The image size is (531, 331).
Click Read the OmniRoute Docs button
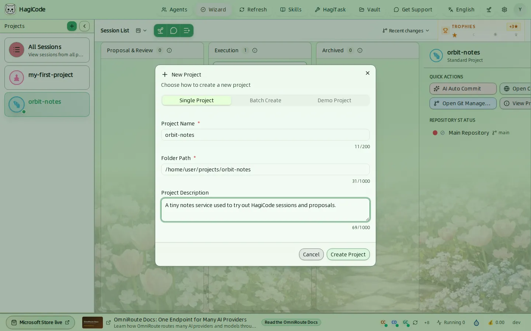pos(291,323)
